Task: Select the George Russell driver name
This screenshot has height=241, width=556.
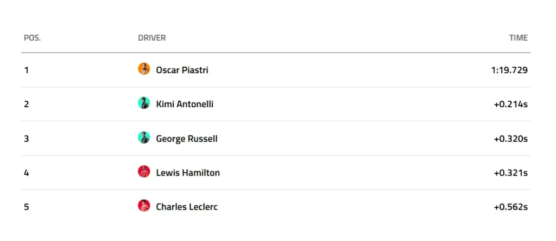Action: click(187, 139)
